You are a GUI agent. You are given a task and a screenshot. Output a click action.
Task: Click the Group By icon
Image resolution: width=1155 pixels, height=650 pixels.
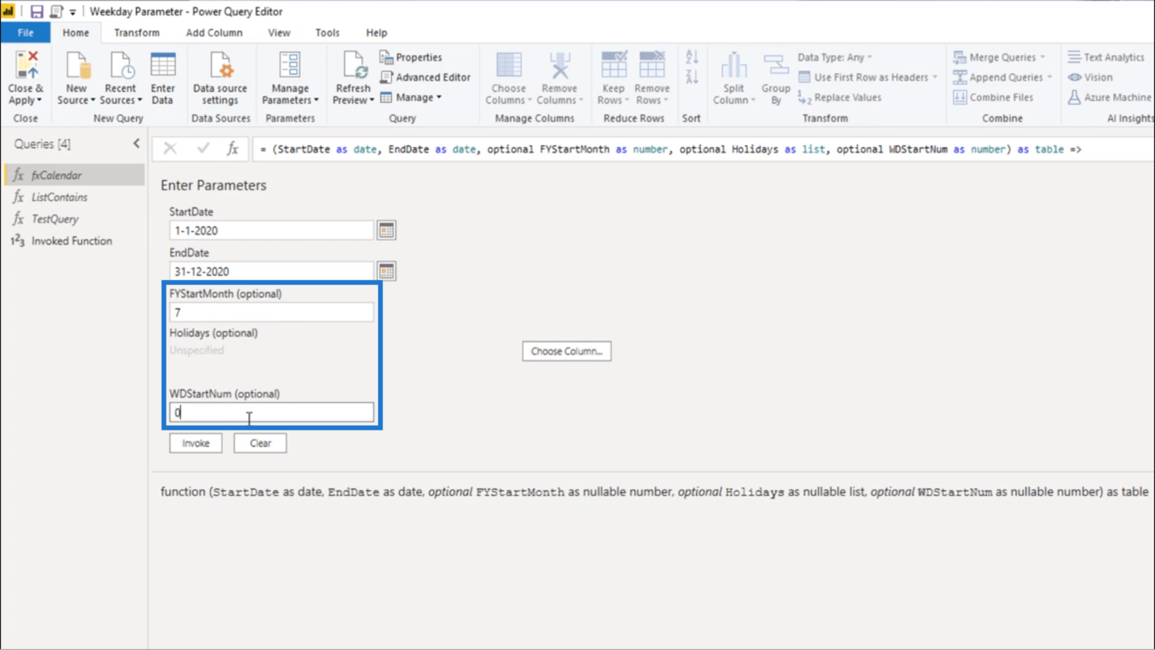click(x=776, y=65)
